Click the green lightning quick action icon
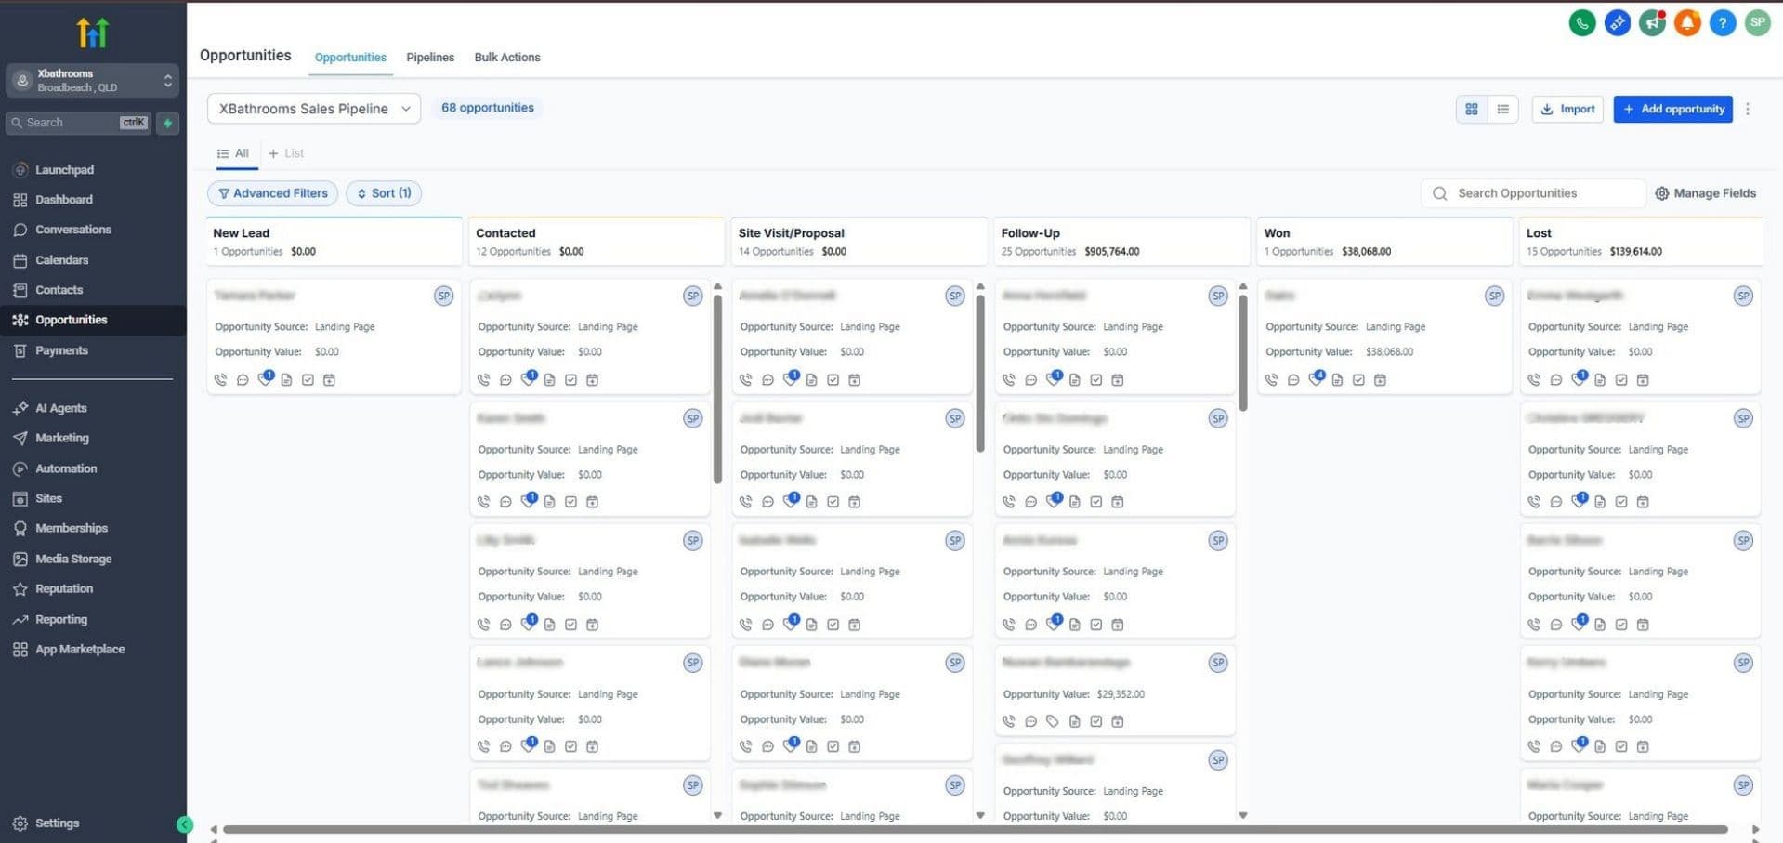This screenshot has width=1783, height=843. [168, 123]
